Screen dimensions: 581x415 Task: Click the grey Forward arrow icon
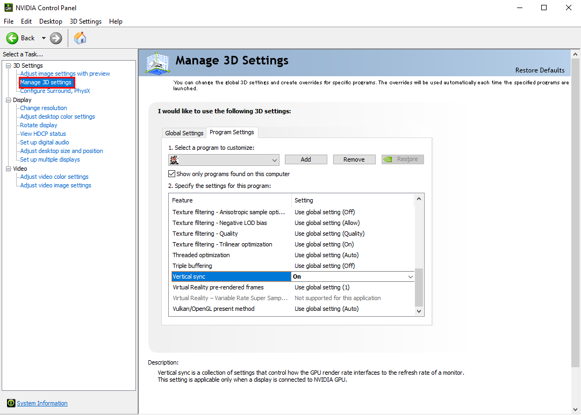(x=56, y=38)
